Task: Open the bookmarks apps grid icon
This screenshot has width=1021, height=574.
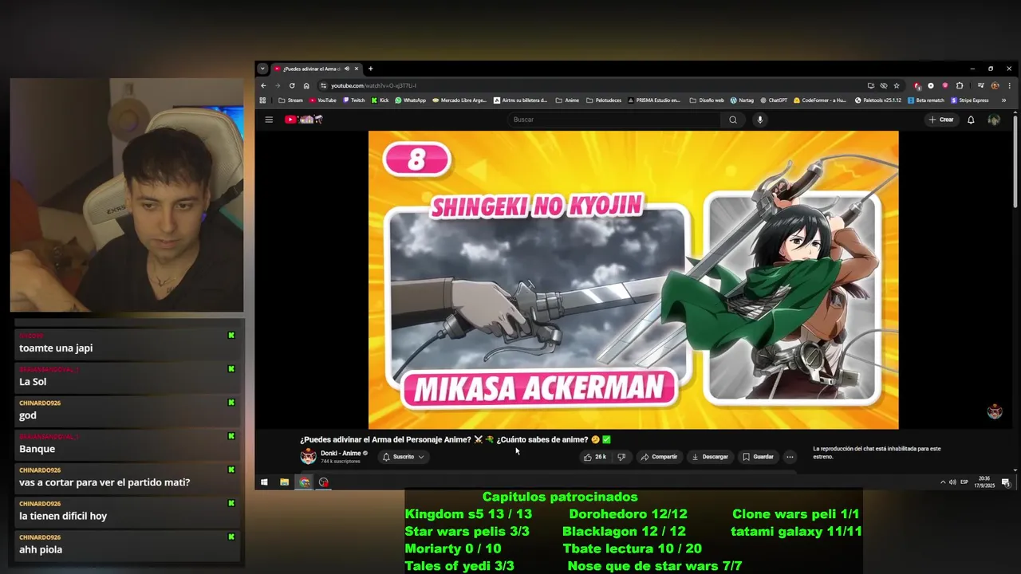Action: tap(262, 100)
